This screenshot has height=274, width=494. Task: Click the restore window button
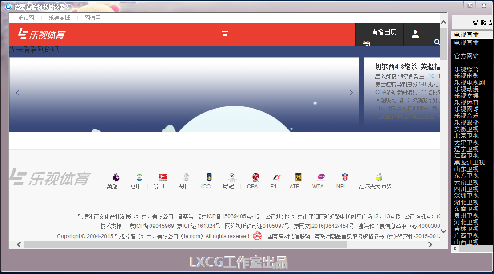pos(470,5)
